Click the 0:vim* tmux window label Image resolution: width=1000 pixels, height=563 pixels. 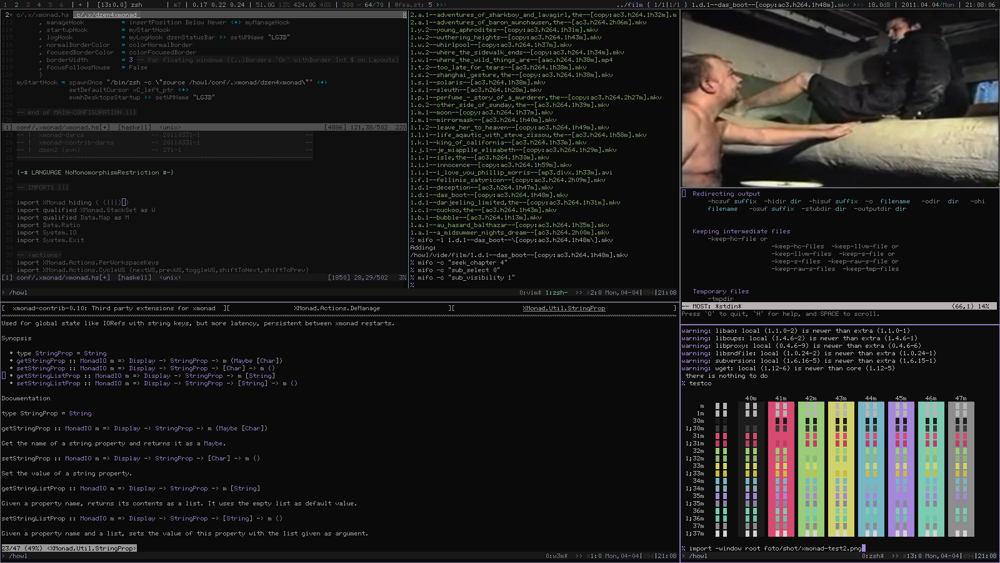pos(530,293)
